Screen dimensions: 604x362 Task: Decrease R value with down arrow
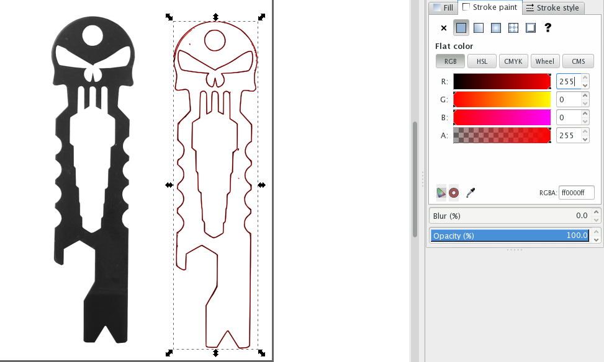(585, 86)
